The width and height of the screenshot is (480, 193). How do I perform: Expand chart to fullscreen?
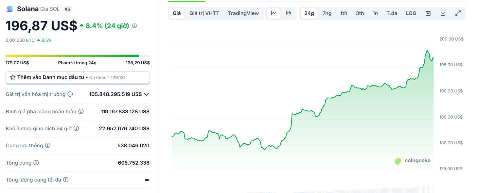coord(458,13)
